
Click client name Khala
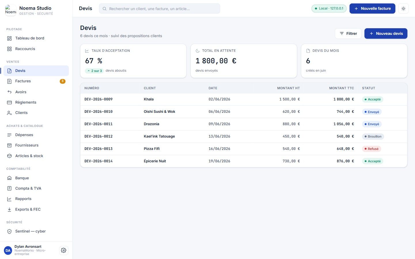(149, 99)
